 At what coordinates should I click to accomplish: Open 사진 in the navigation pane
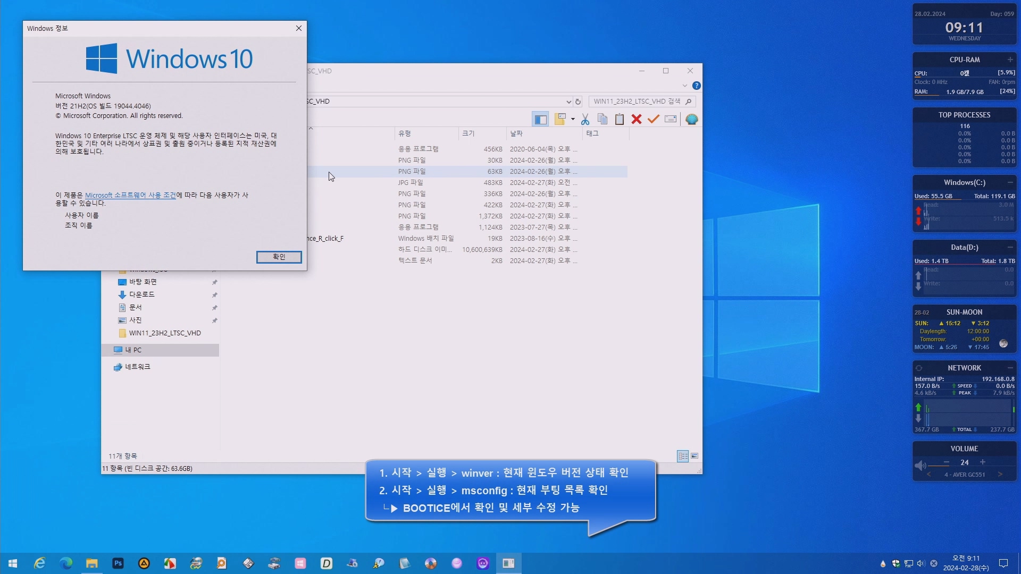[135, 320]
